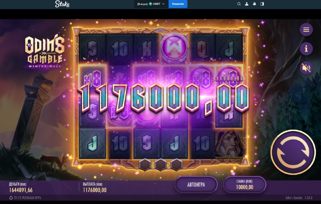Toggle the sidebar panel icon
The image size is (321, 204).
[262, 4]
